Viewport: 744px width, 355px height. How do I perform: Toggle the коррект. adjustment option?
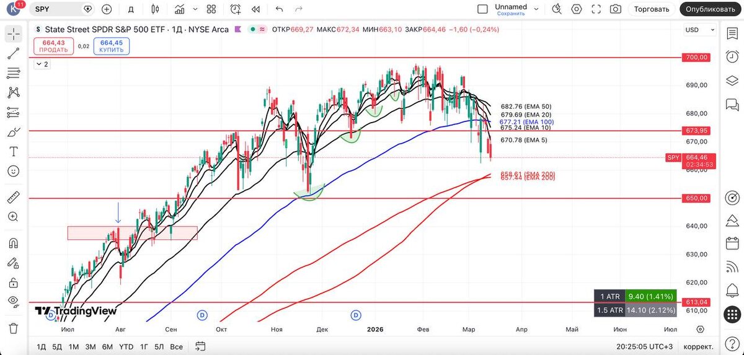pos(699,346)
